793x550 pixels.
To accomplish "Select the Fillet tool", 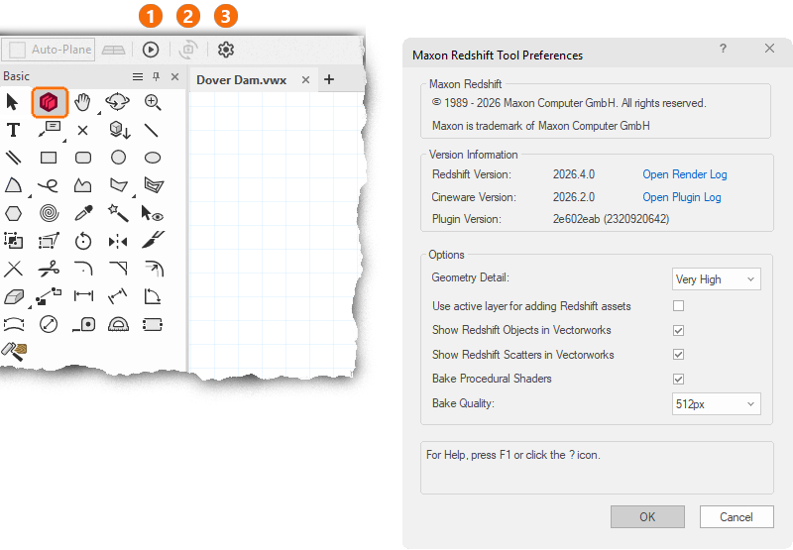I will tap(83, 268).
